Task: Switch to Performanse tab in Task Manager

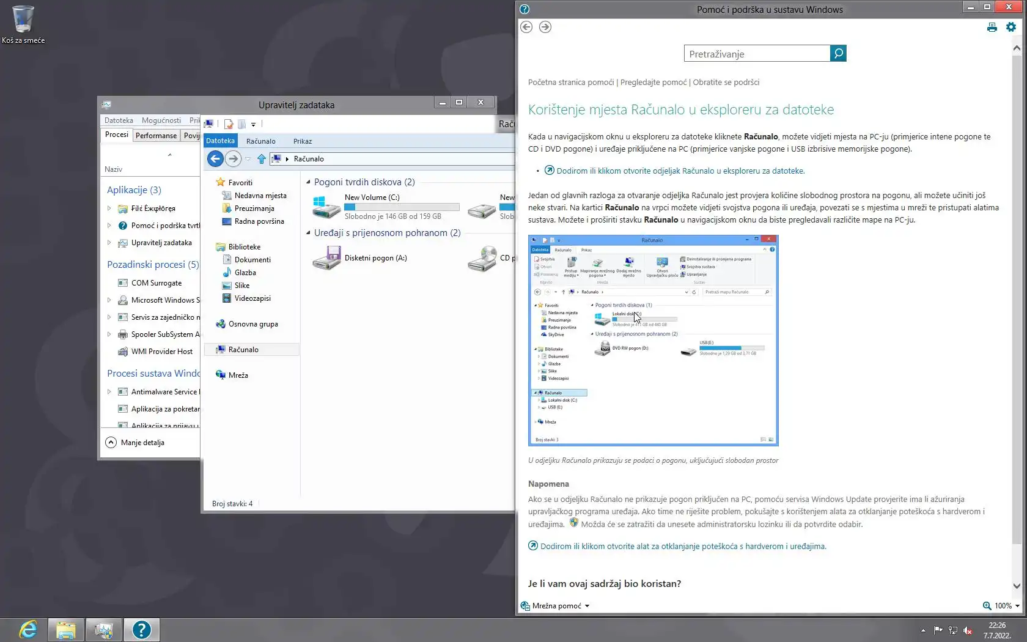Action: pos(156,136)
